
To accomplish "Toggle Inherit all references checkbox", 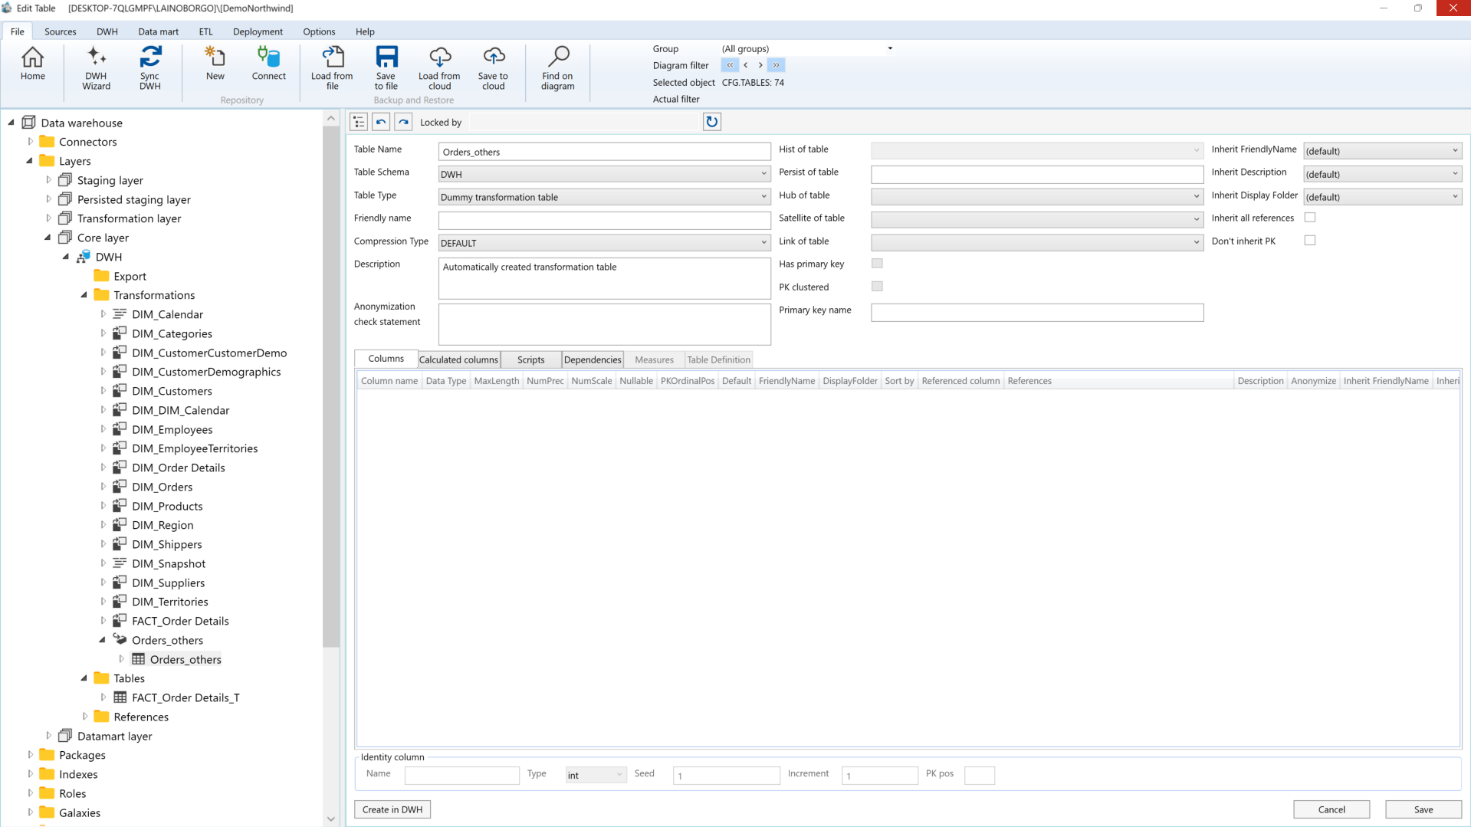I will (1310, 218).
